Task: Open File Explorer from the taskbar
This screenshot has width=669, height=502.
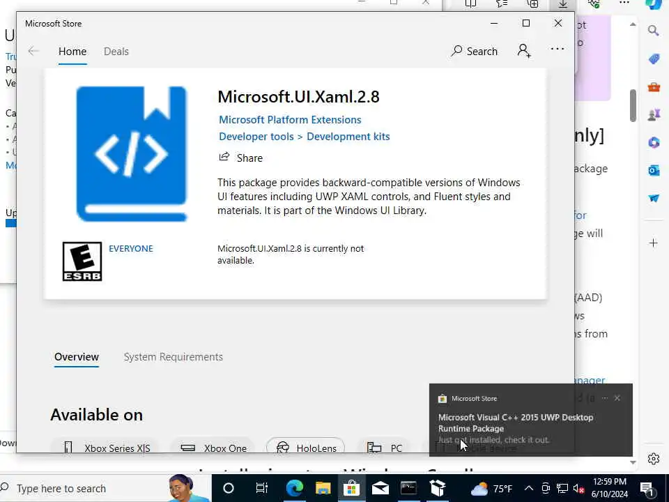Action: pyautogui.click(x=323, y=488)
